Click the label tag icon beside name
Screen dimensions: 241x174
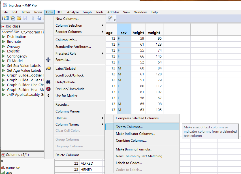click(18, 167)
